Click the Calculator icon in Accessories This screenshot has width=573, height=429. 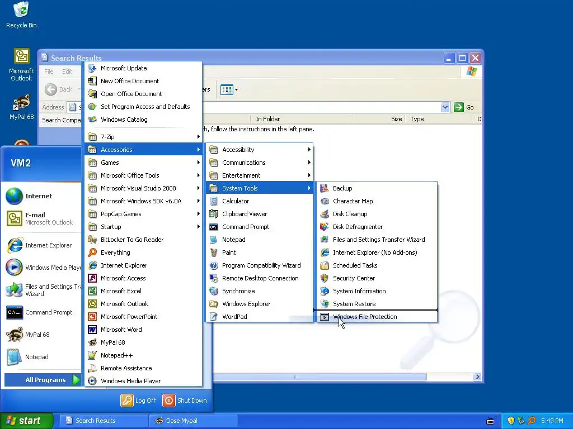click(x=214, y=201)
